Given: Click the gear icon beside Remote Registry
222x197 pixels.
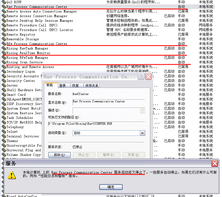Looking at the screenshot, I should point(4,35).
